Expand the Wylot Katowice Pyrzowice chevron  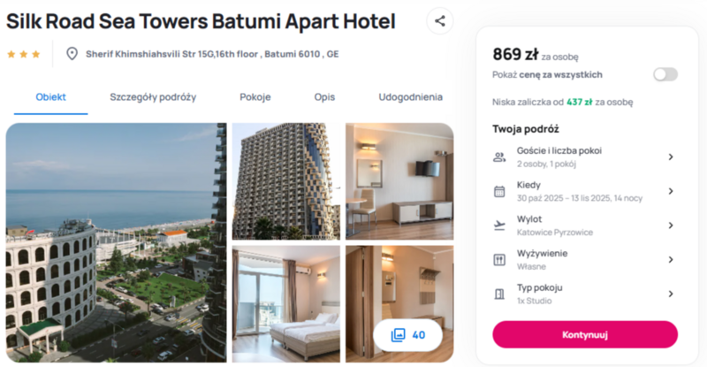coord(671,226)
